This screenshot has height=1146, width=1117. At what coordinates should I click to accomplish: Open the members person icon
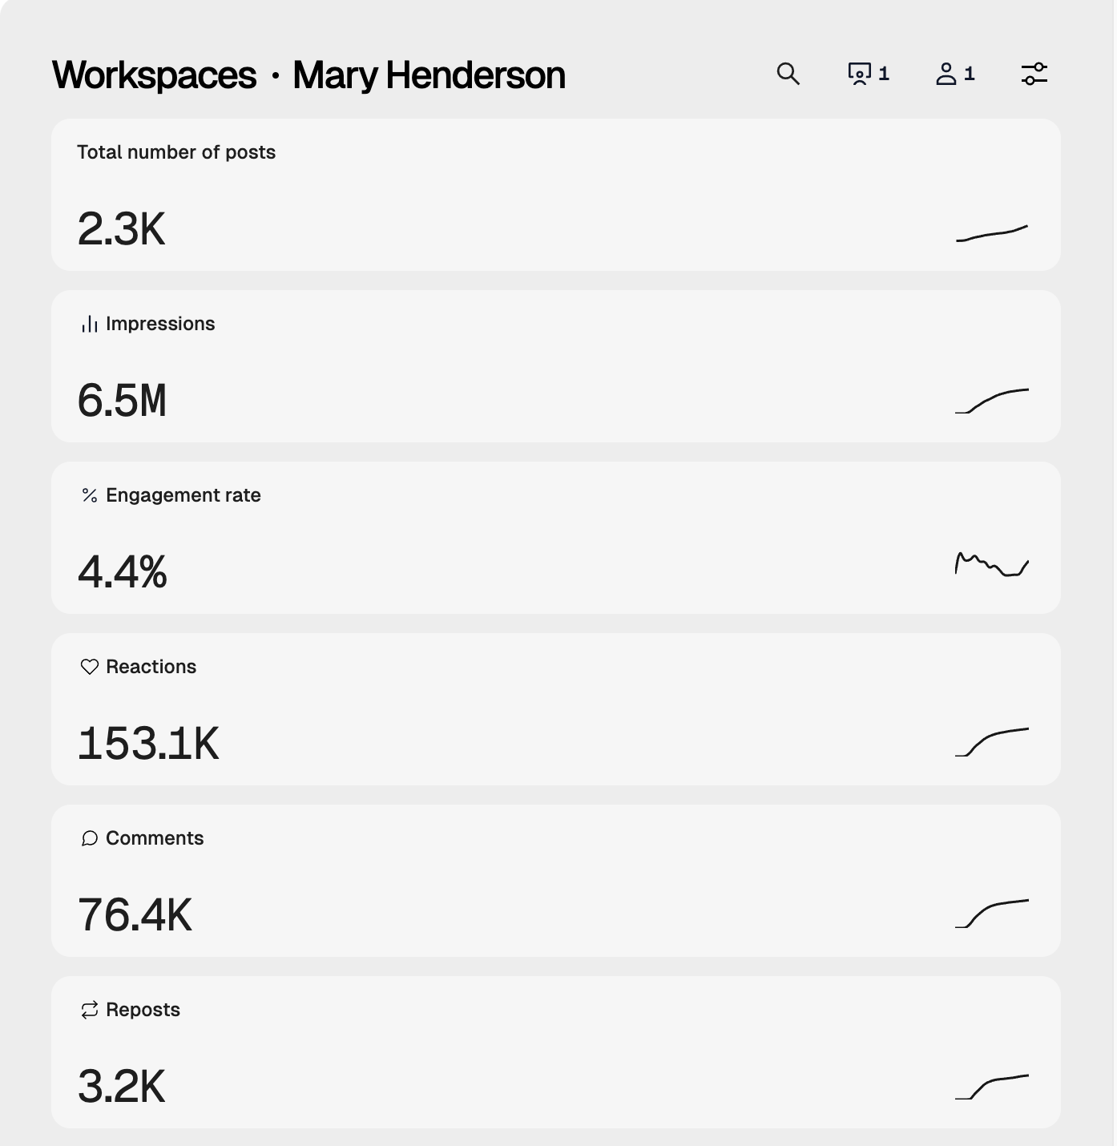tap(946, 74)
